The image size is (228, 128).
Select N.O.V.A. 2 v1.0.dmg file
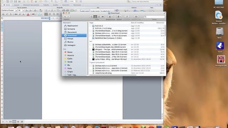(x=103, y=28)
